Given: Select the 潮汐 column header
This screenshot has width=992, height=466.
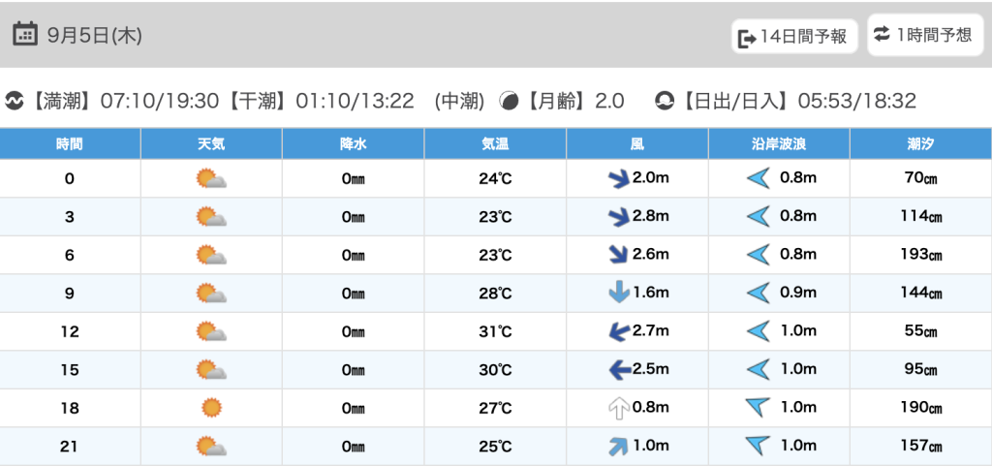Looking at the screenshot, I should point(920,144).
